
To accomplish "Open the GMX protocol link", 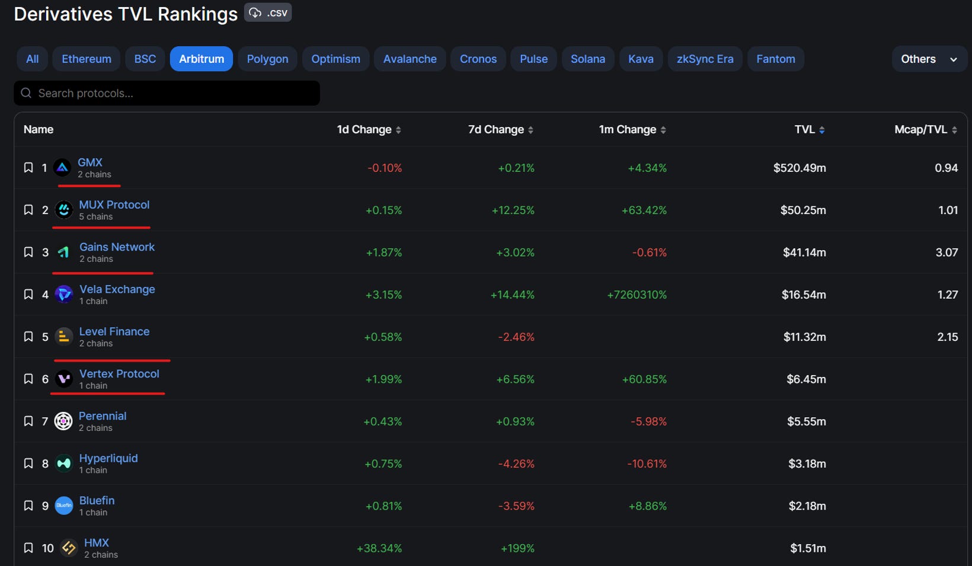I will [x=90, y=162].
